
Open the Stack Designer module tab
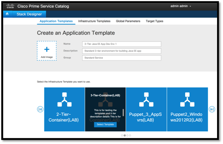[x=29, y=14]
